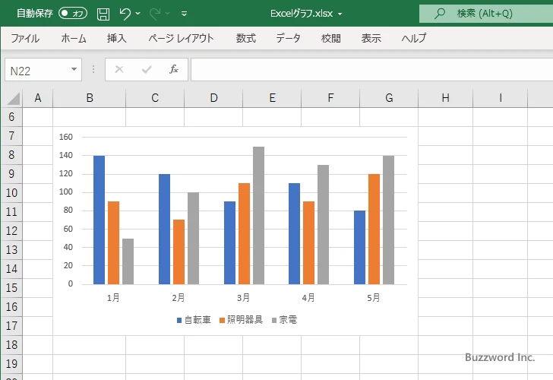Click the formula bar Cancel X icon
Image resolution: width=553 pixels, height=380 pixels.
pyautogui.click(x=119, y=69)
